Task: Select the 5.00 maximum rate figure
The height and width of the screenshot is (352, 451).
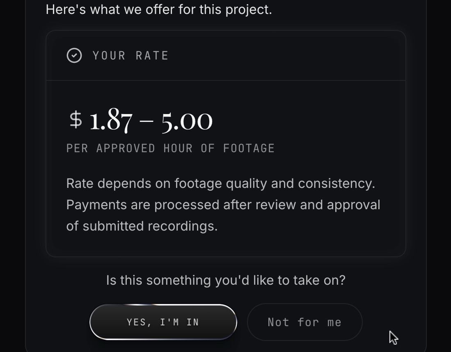Action: point(187,120)
